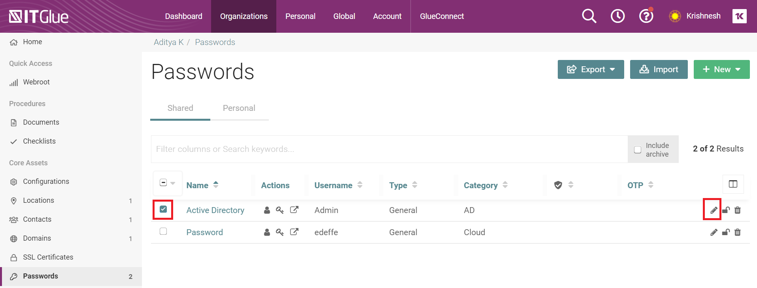The width and height of the screenshot is (757, 288).
Task: Open the Export dropdown
Action: [x=591, y=69]
